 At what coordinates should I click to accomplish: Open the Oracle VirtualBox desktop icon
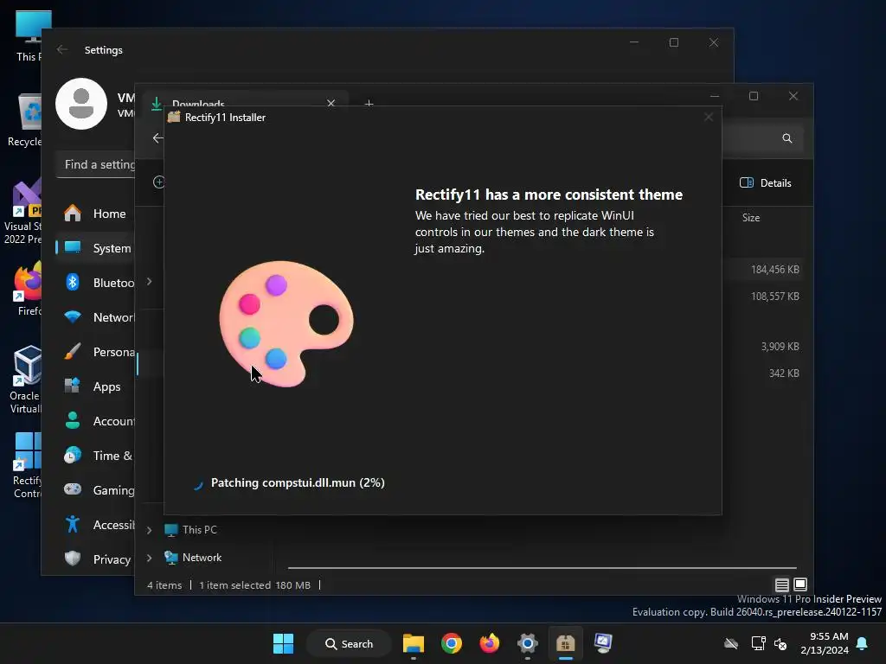(25, 380)
